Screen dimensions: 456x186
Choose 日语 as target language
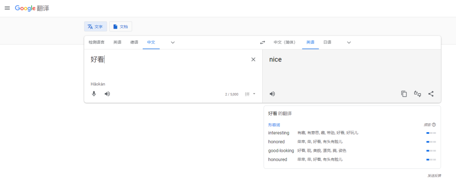click(x=327, y=43)
